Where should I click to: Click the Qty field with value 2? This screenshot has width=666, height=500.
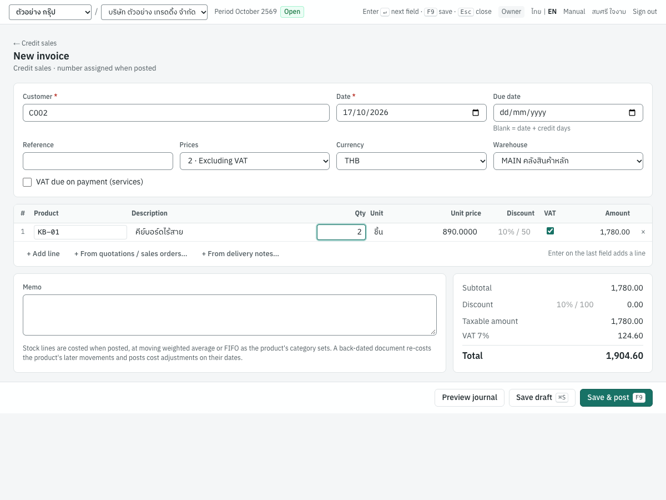(x=341, y=232)
